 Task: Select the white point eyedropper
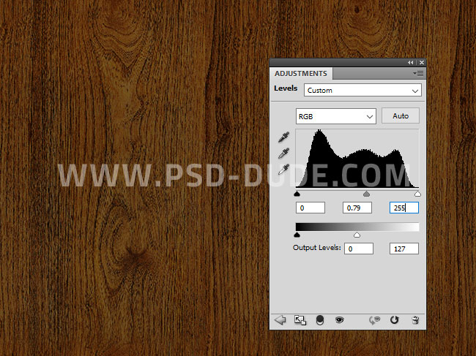coord(284,170)
